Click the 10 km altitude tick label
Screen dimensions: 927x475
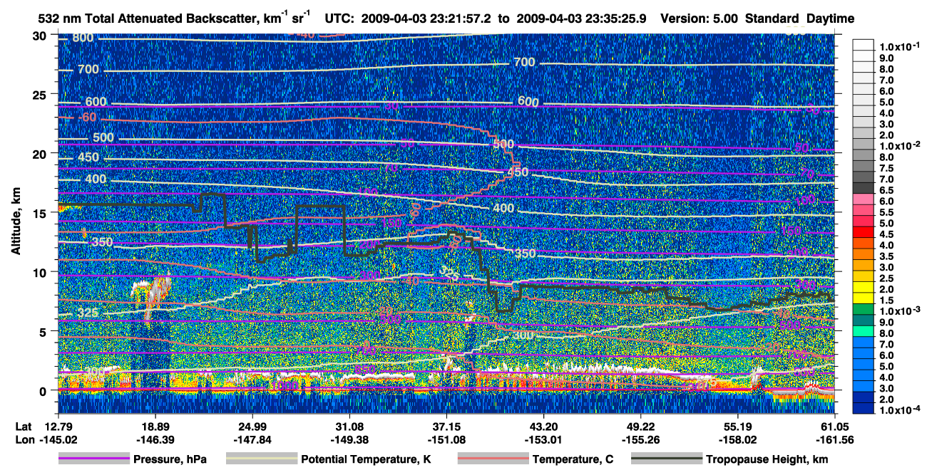tap(41, 272)
